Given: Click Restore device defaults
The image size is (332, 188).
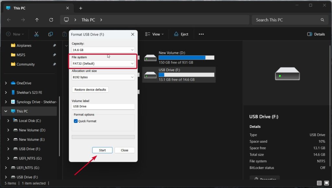Looking at the screenshot, I should tap(90, 90).
